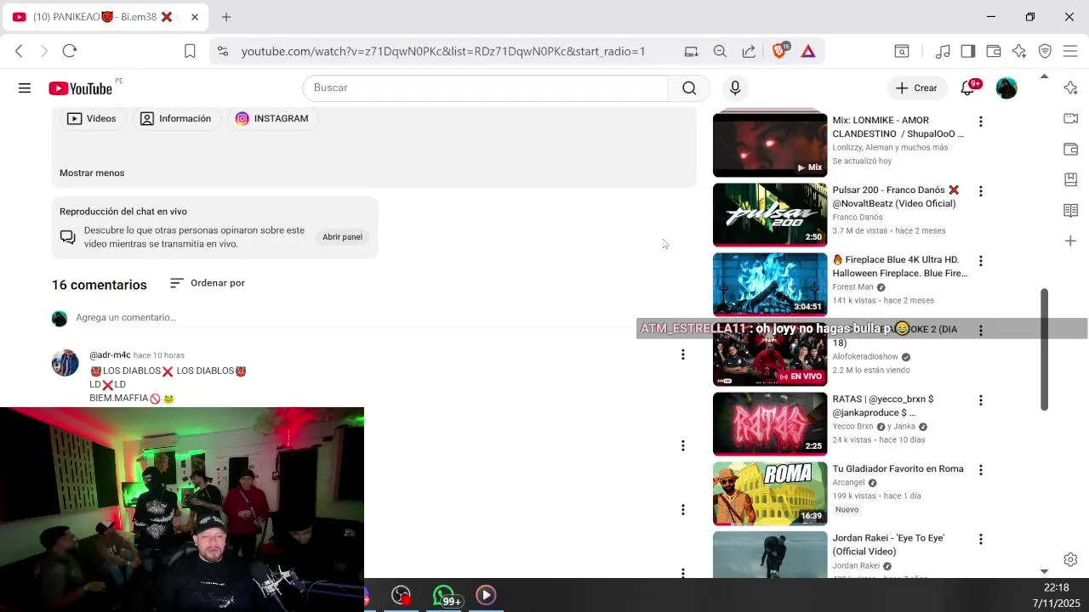Open Brave Shields lion icon
Image resolution: width=1089 pixels, height=612 pixels.
pyautogui.click(x=779, y=51)
